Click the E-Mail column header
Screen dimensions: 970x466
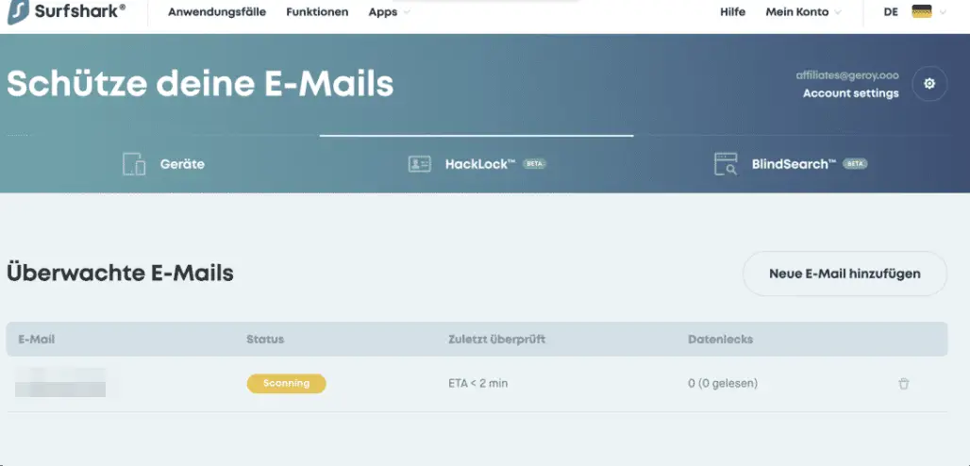coord(37,340)
